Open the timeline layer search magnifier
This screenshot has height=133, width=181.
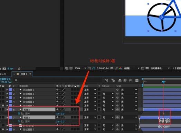pos(16,80)
